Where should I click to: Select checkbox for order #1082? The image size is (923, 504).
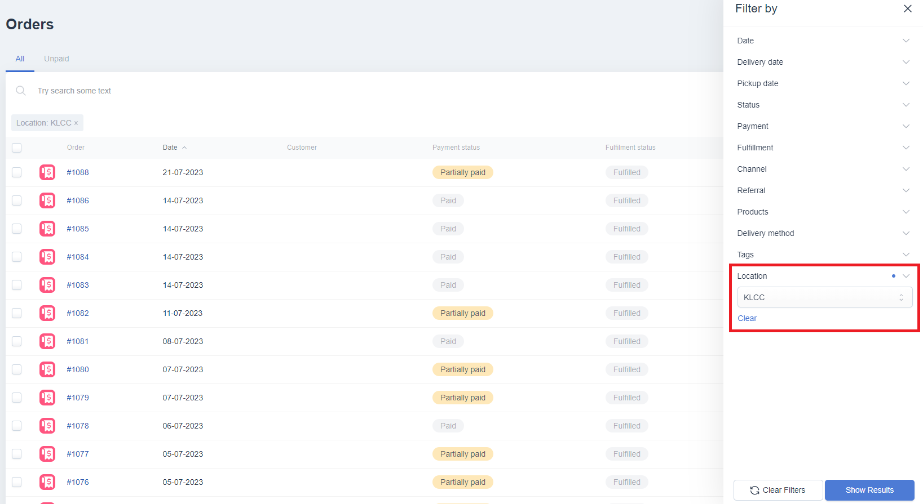(x=17, y=313)
